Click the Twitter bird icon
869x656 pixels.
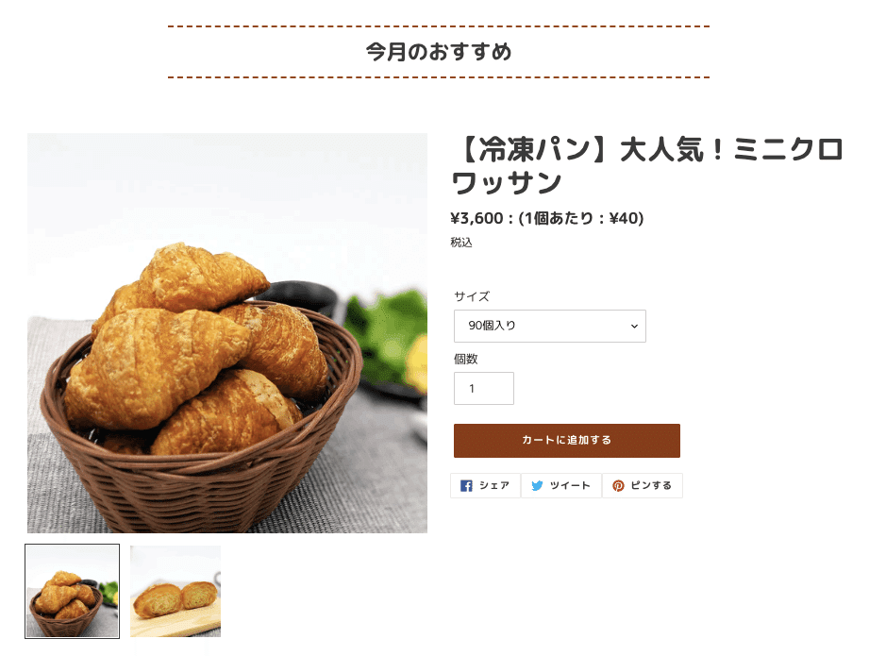537,486
